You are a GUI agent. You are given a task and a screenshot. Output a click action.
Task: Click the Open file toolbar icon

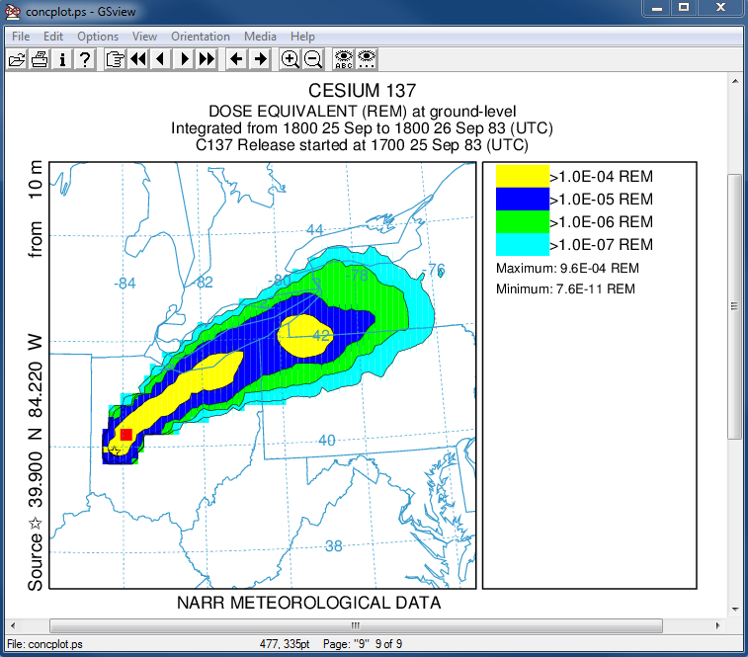[x=17, y=59]
